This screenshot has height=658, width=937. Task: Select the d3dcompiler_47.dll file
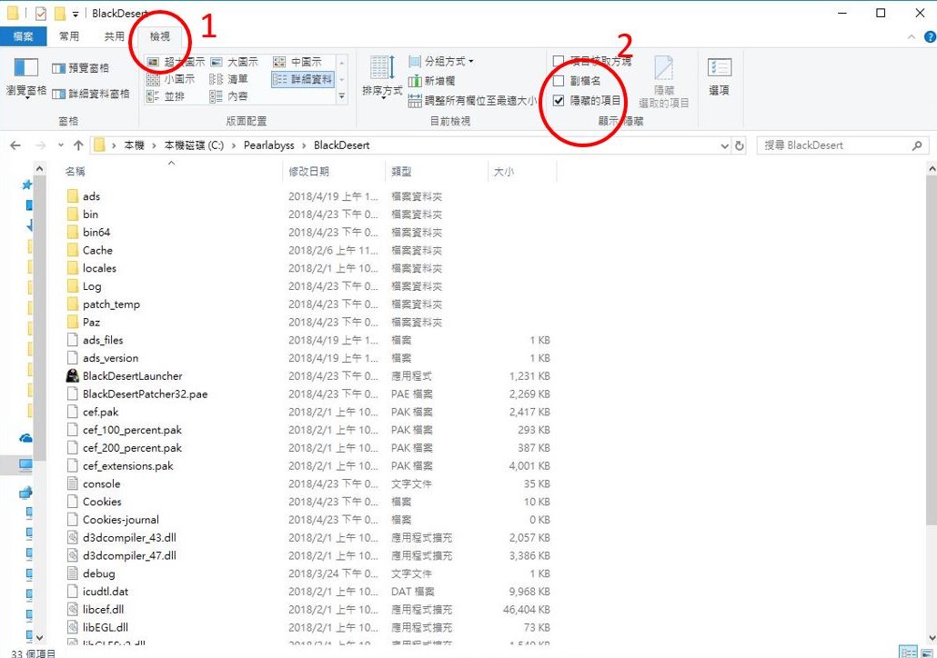[x=129, y=555]
